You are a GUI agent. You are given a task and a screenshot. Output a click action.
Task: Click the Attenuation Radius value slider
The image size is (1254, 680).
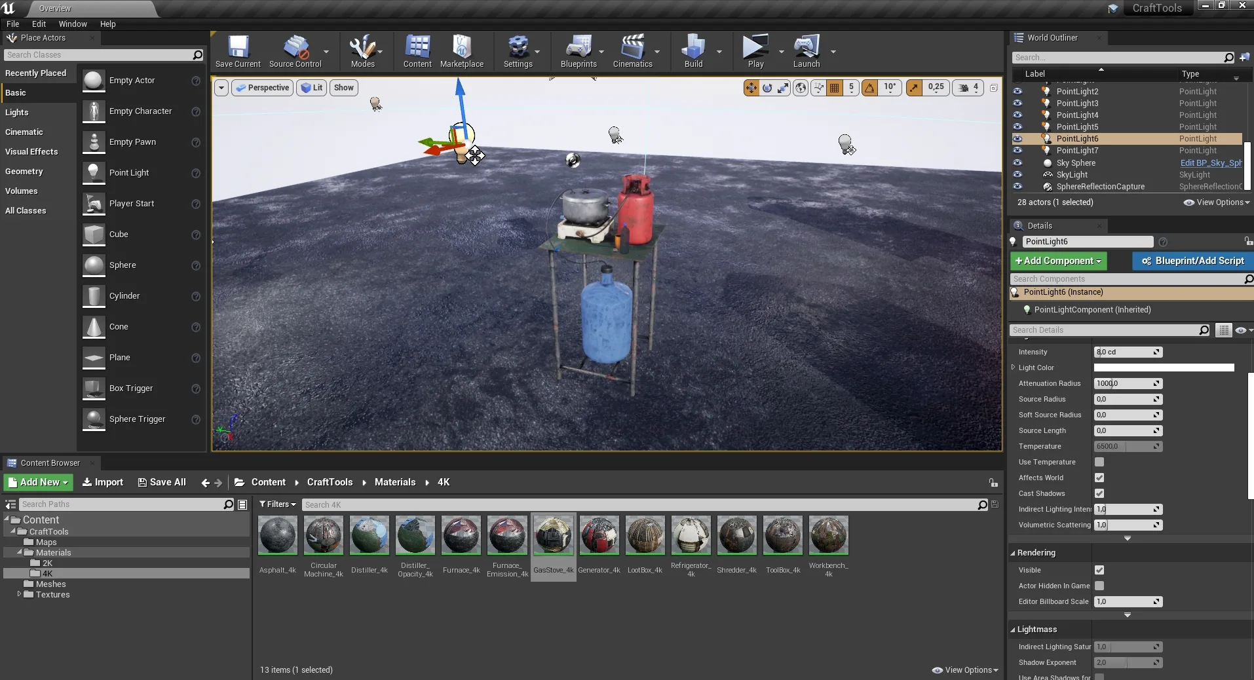[1128, 384]
